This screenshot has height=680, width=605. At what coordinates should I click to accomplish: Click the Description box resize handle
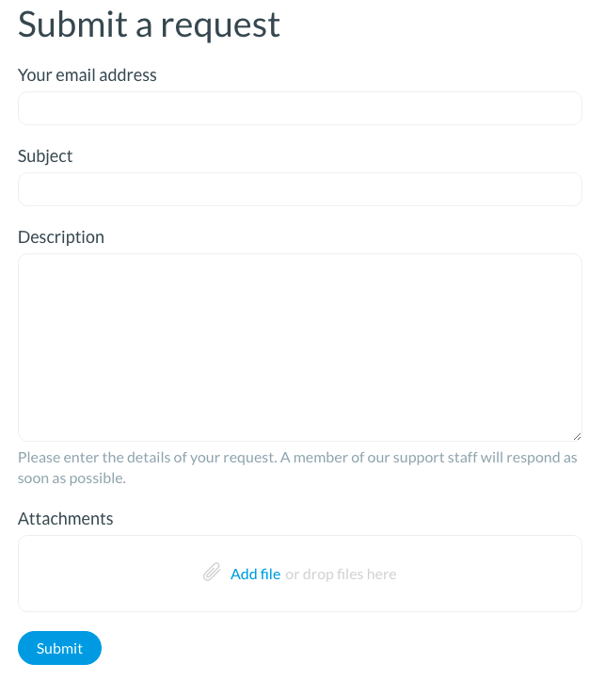pos(577,436)
